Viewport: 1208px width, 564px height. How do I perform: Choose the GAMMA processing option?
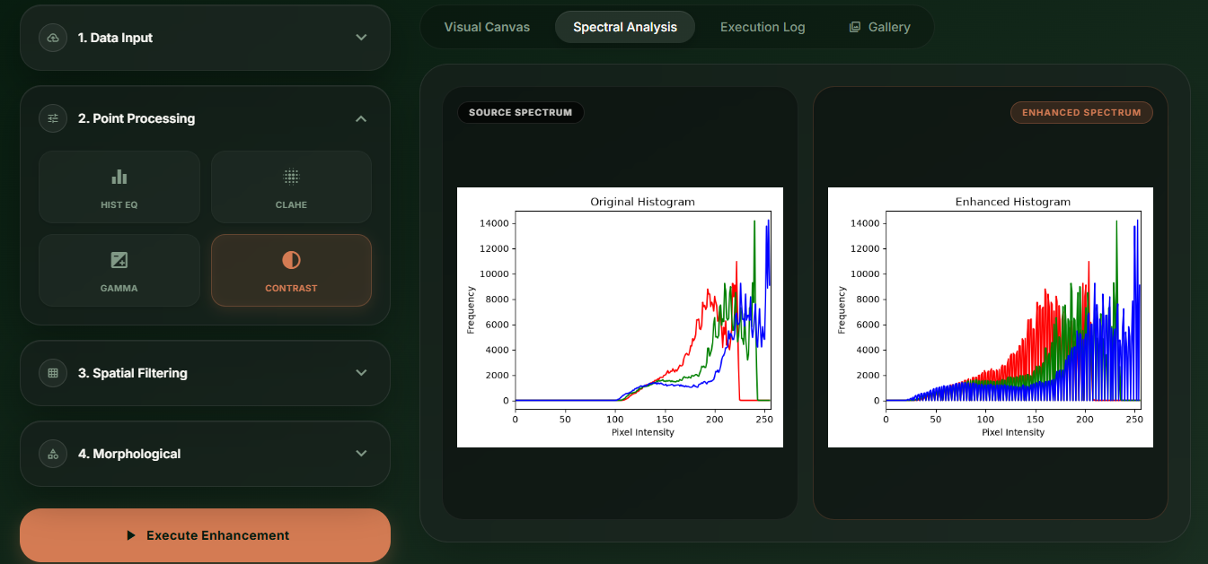pos(119,270)
